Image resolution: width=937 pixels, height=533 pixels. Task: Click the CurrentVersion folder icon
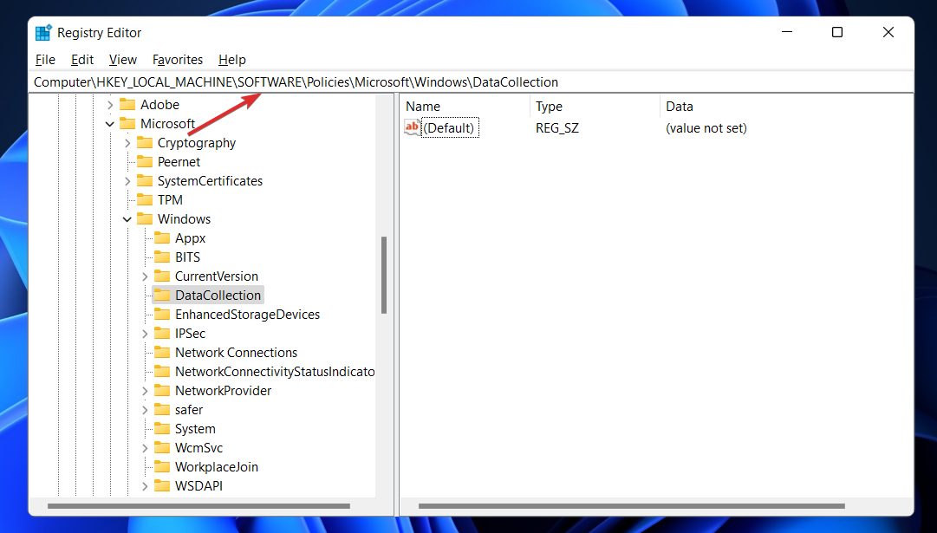coord(162,276)
